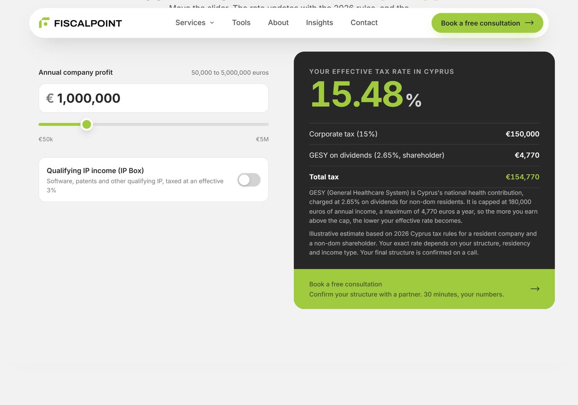The height and width of the screenshot is (405, 578).
Task: Click the green Book a free consultation banner
Action: (x=424, y=289)
